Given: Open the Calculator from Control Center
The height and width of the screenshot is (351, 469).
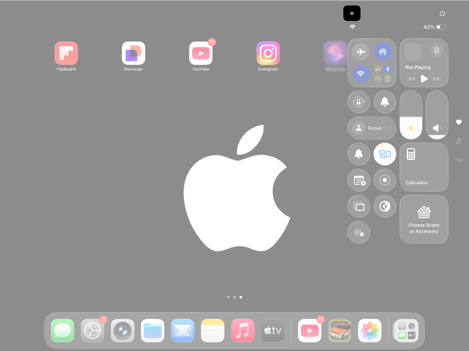Looking at the screenshot, I should click(424, 167).
